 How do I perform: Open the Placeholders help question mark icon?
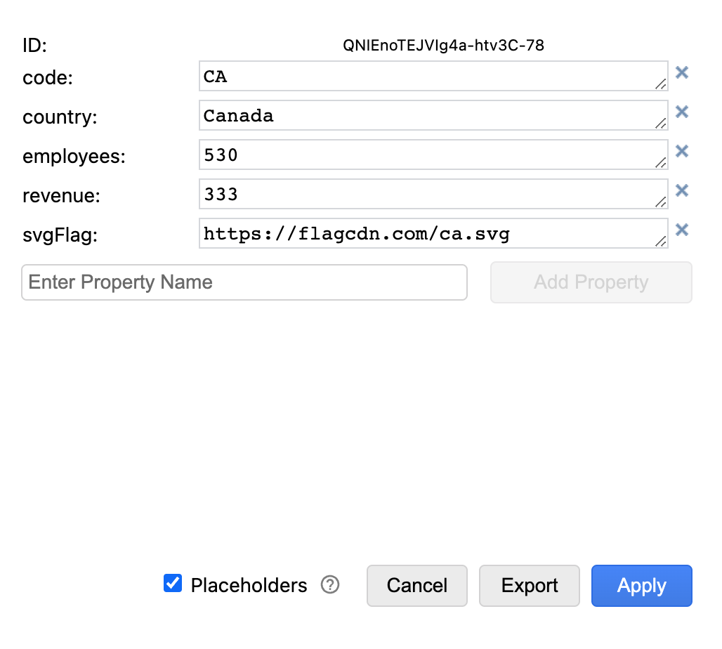[329, 585]
